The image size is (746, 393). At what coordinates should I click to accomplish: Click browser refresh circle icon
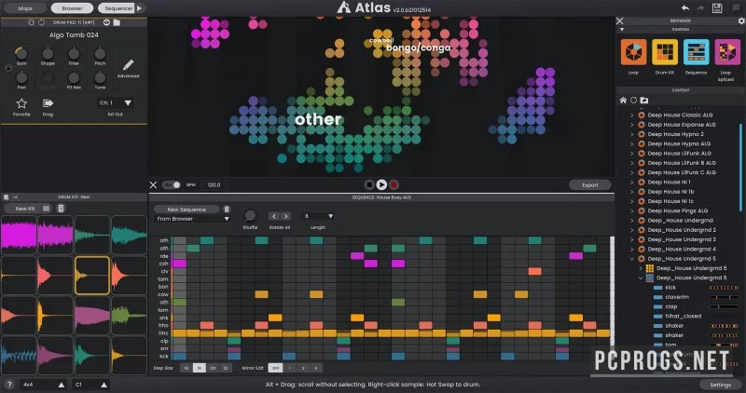tap(633, 101)
